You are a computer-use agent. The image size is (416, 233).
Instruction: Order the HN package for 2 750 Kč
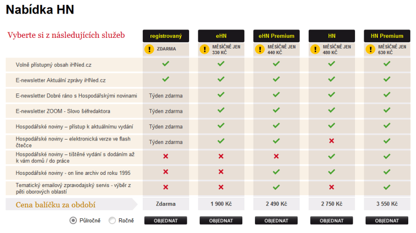point(331,220)
